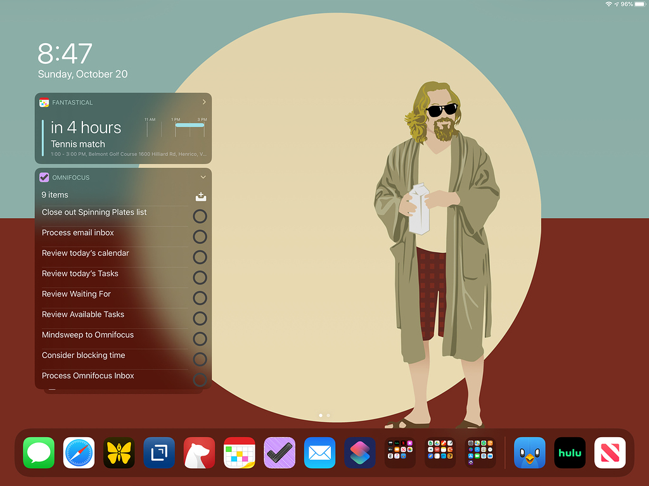Open the Ulysses butterfly app
This screenshot has width=649, height=486.
click(119, 452)
